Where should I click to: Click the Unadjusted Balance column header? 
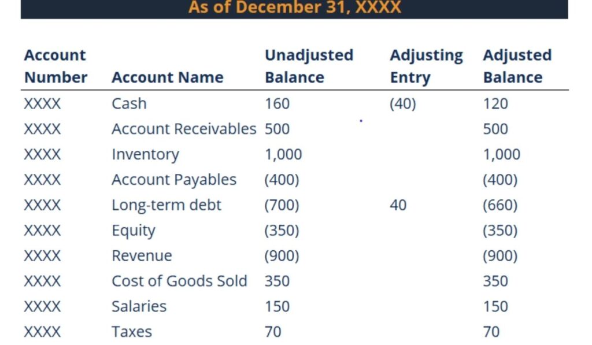coord(309,66)
